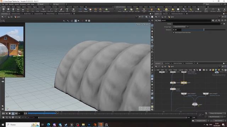Select the Font shelf tool
Viewport: 227px width, 127px height.
tap(67, 10)
